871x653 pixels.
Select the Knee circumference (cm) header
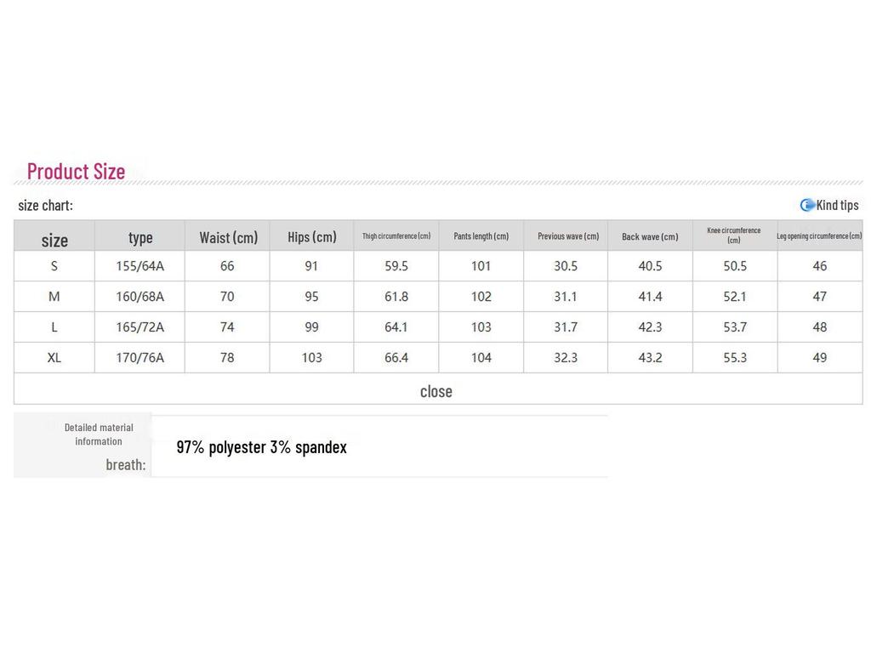(734, 236)
